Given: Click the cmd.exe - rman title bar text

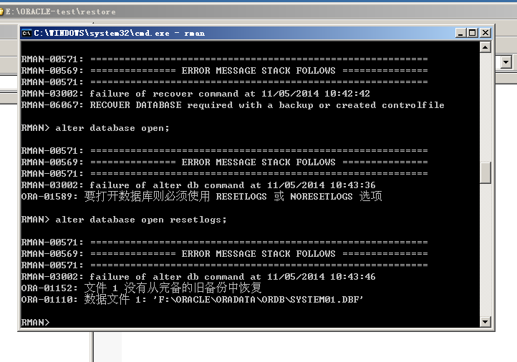Looking at the screenshot, I should tap(119, 34).
